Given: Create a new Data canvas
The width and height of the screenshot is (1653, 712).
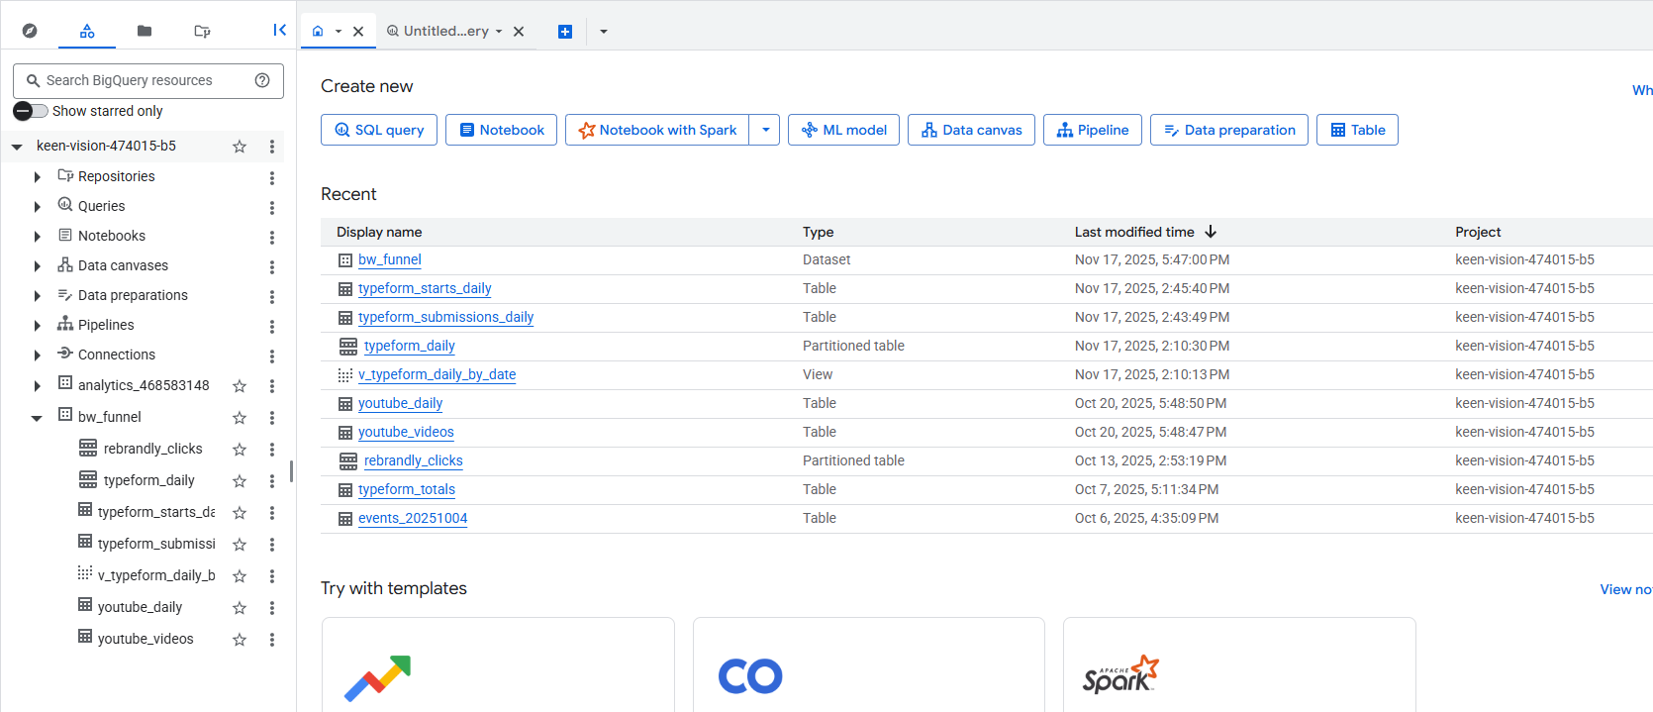Looking at the screenshot, I should [x=971, y=130].
